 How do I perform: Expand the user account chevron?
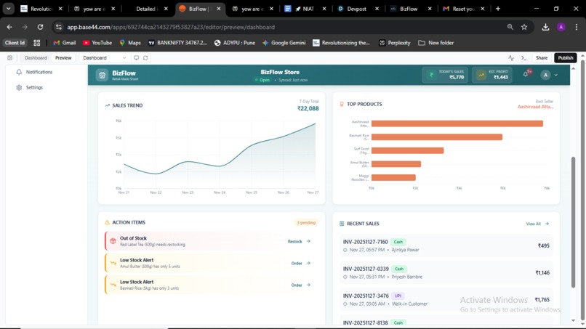(556, 75)
